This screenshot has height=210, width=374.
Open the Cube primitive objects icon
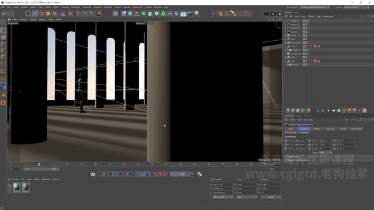(130, 13)
